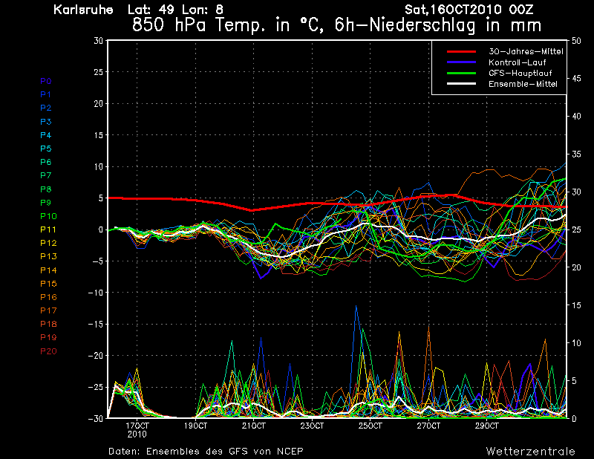The height and width of the screenshot is (459, 594).
Task: Click the P9 ensemble member label
Action: point(46,203)
